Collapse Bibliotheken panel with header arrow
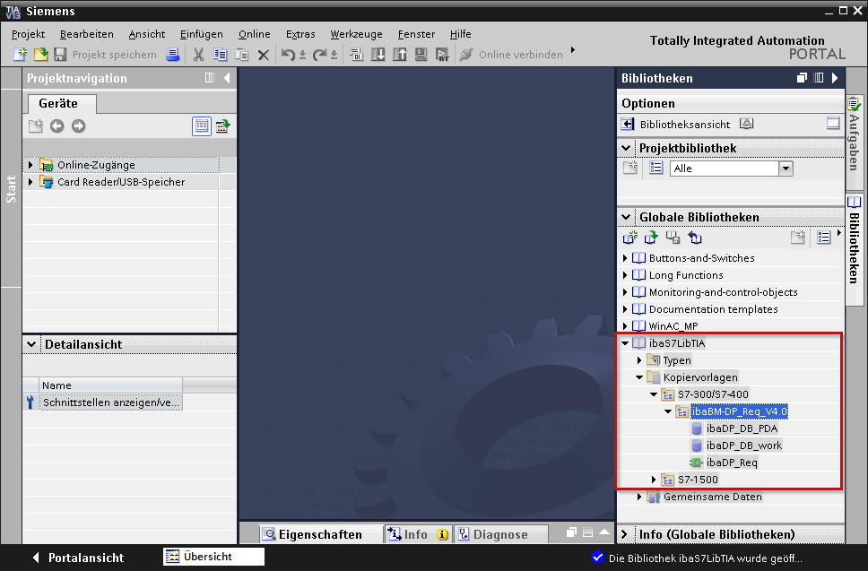Image resolution: width=868 pixels, height=571 pixels. pos(835,78)
